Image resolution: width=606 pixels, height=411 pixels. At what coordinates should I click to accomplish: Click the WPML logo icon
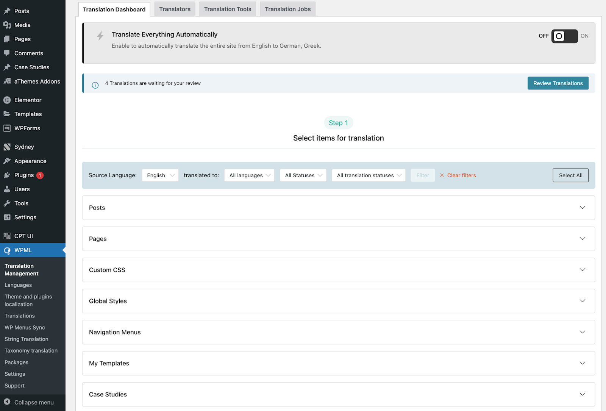pyautogui.click(x=7, y=250)
